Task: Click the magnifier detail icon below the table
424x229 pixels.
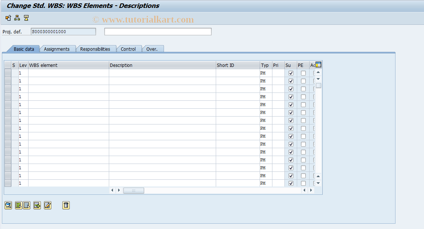Action: tap(8, 205)
